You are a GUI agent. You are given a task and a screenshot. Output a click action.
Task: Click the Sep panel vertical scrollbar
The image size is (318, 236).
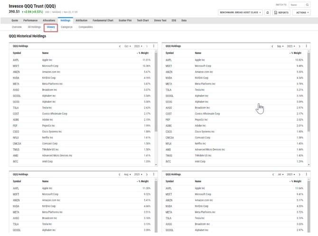(309, 91)
